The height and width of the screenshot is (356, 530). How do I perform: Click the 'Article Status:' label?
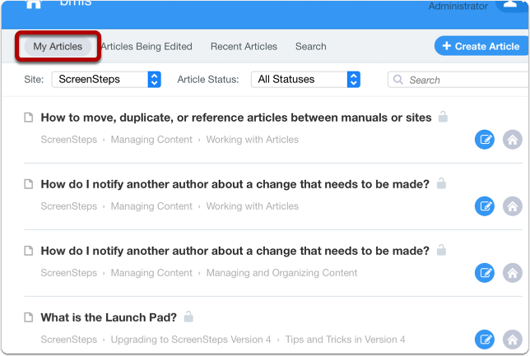tap(208, 80)
